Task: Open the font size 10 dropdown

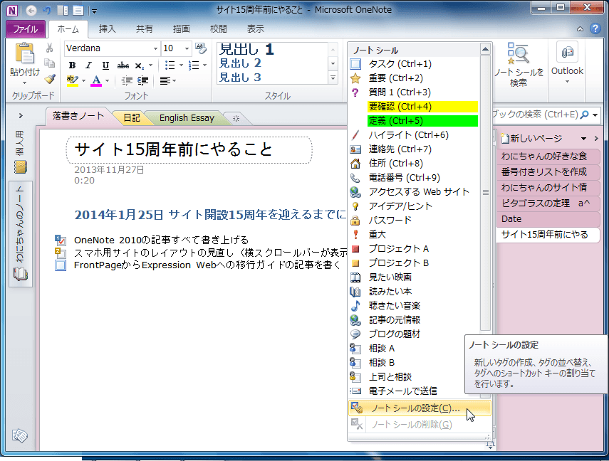Action: pos(187,48)
